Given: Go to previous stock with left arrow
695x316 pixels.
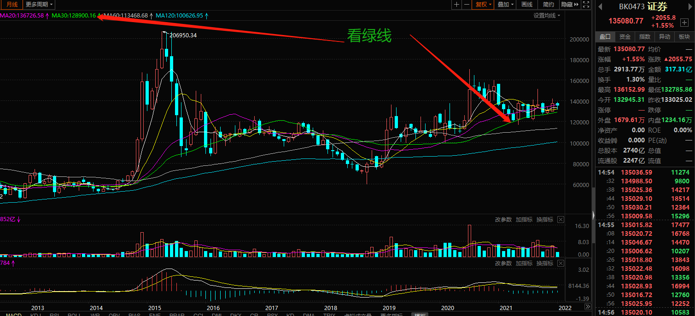Looking at the screenshot, I should [x=600, y=6].
